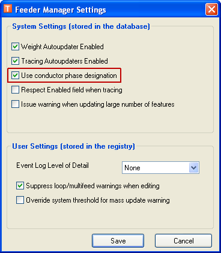Uncheck Tracing Autoupdaters Enabled

(x=15, y=61)
